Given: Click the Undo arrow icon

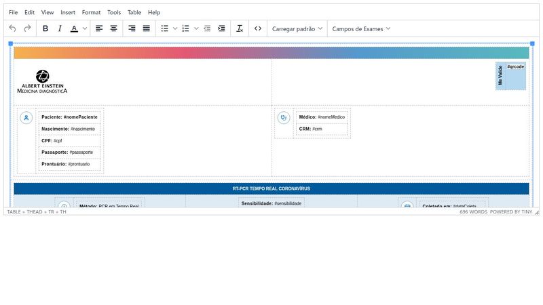Looking at the screenshot, I should (12, 28).
